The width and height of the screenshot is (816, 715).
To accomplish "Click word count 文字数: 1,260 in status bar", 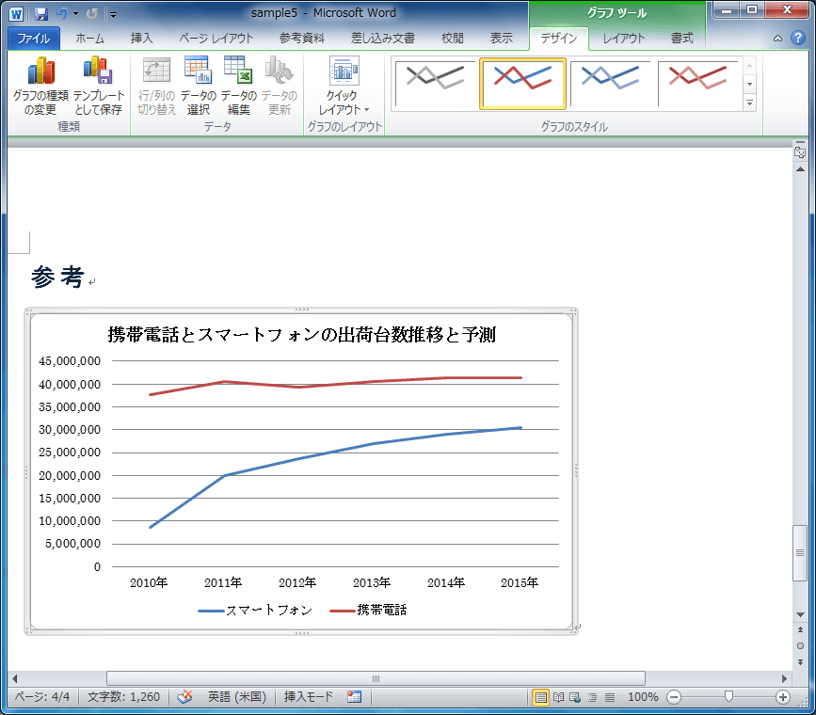I will point(123,697).
